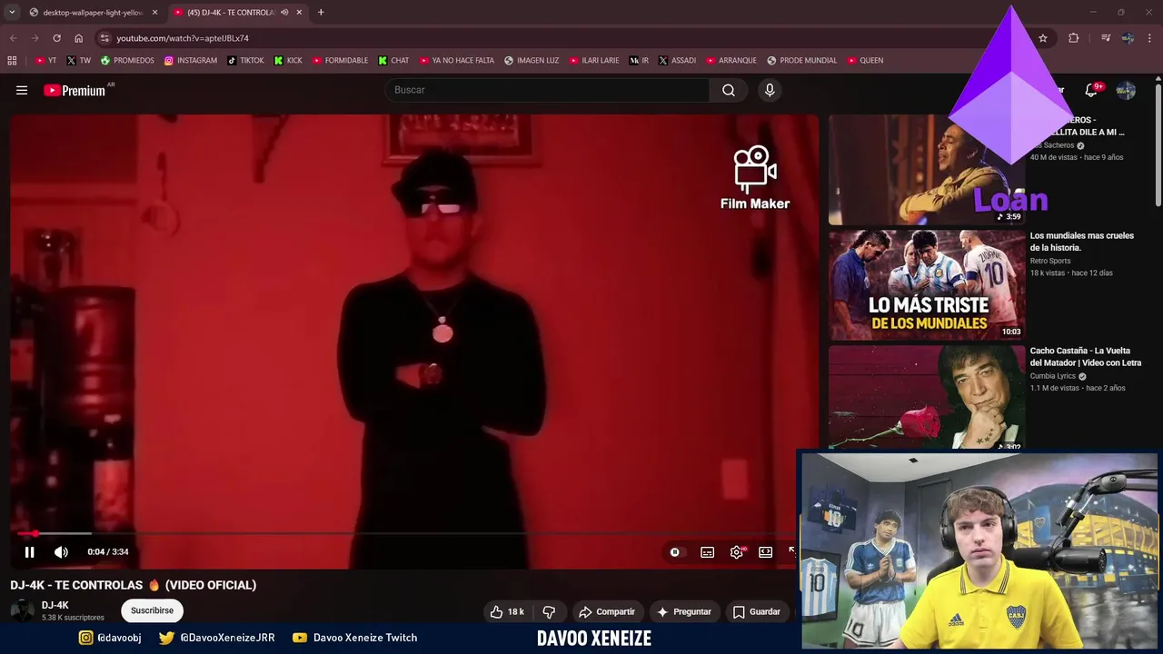The height and width of the screenshot is (654, 1163).
Task: Open the notifications bell
Action: click(x=1091, y=90)
